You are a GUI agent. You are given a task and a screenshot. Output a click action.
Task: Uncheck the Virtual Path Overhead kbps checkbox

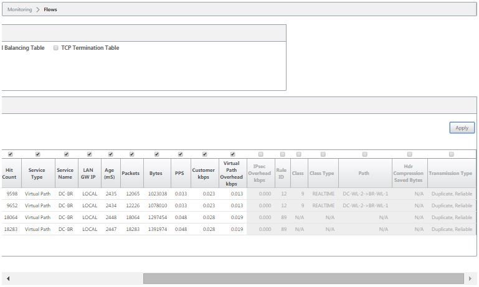pos(232,154)
